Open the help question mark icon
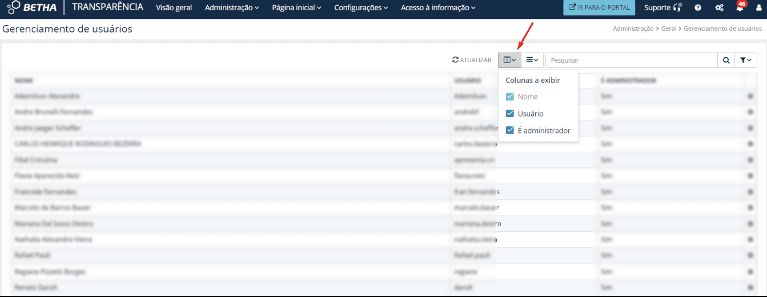 coord(697,8)
